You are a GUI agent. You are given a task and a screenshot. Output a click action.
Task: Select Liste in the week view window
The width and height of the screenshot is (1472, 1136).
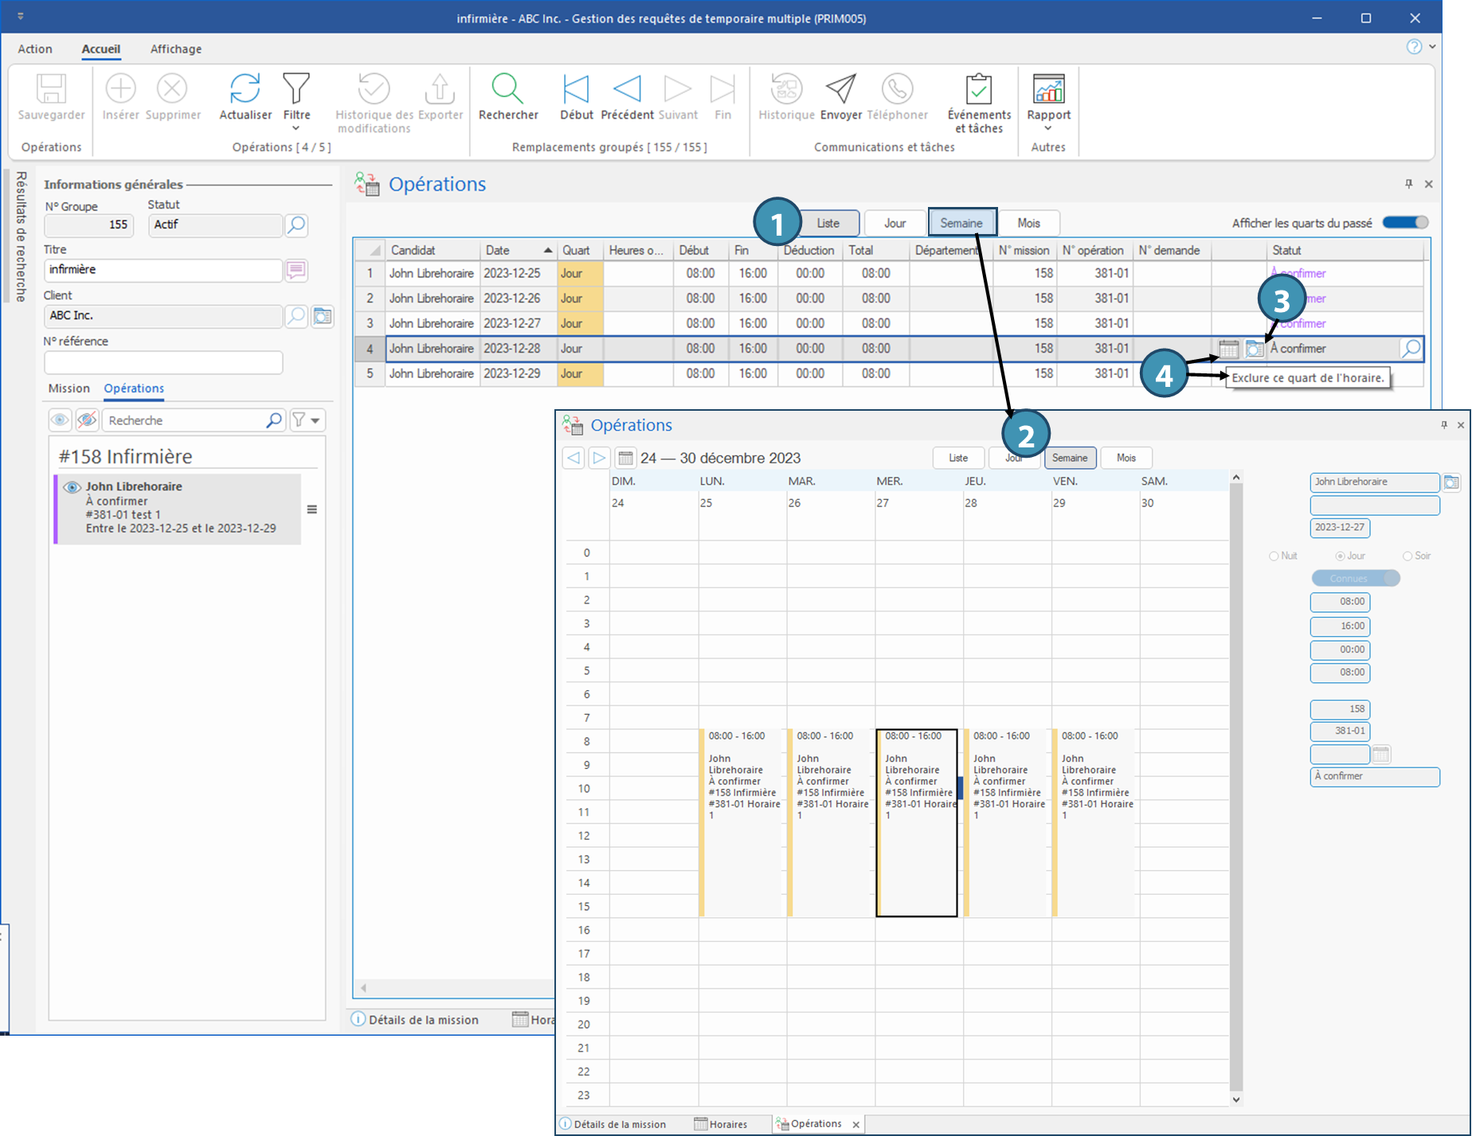958,458
